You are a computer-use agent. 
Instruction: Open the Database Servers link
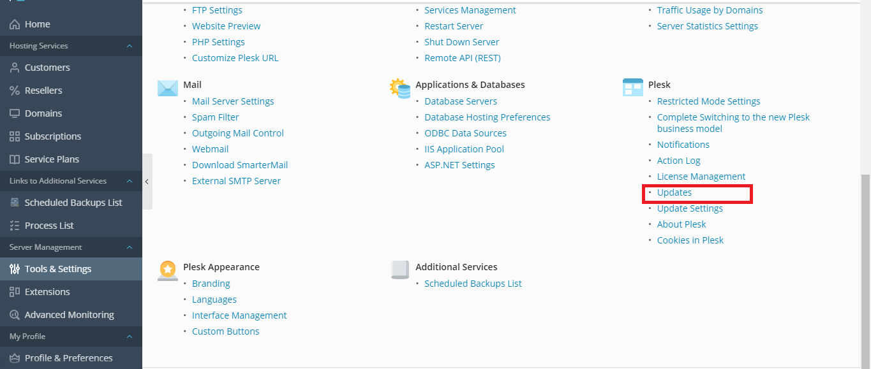(x=461, y=101)
